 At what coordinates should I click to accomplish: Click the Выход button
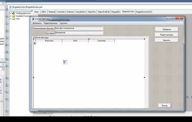(165, 106)
